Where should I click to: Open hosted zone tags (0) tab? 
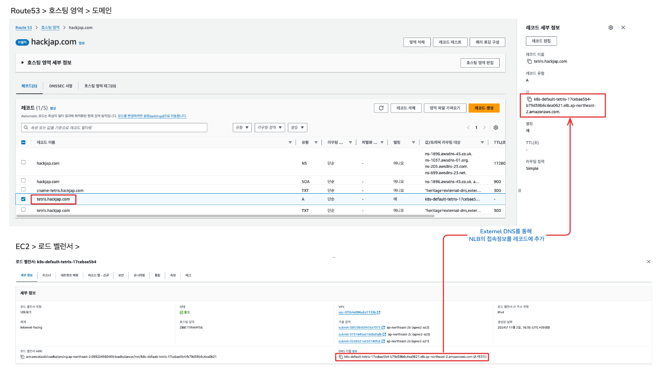click(x=100, y=86)
